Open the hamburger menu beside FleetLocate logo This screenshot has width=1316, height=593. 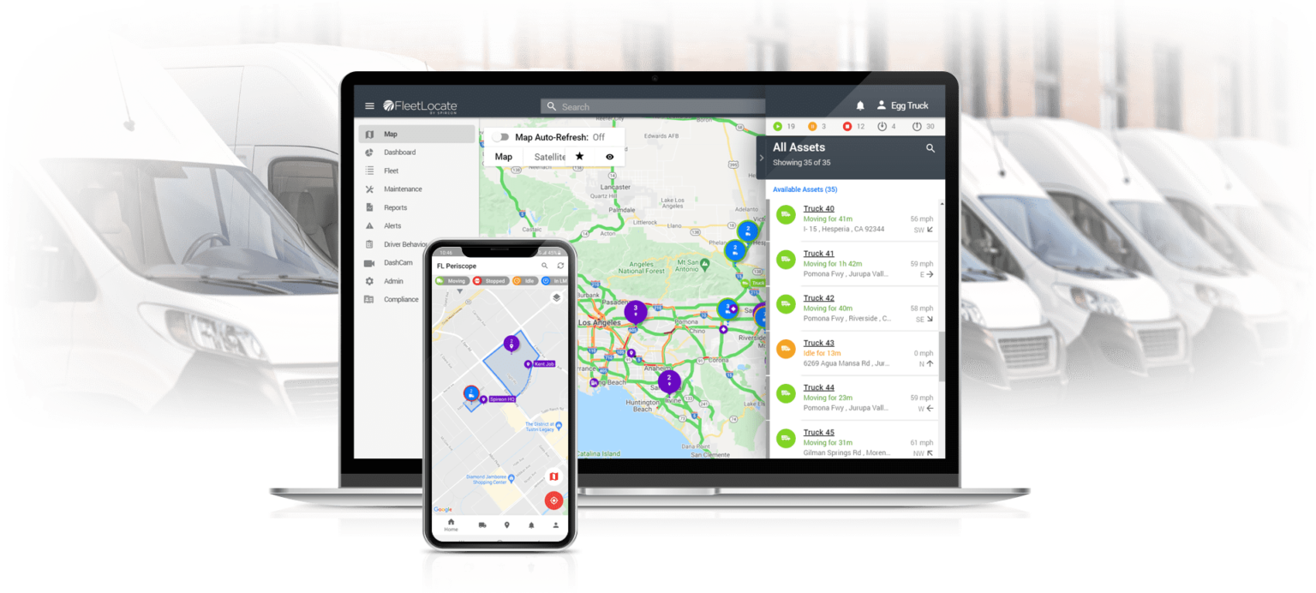369,106
